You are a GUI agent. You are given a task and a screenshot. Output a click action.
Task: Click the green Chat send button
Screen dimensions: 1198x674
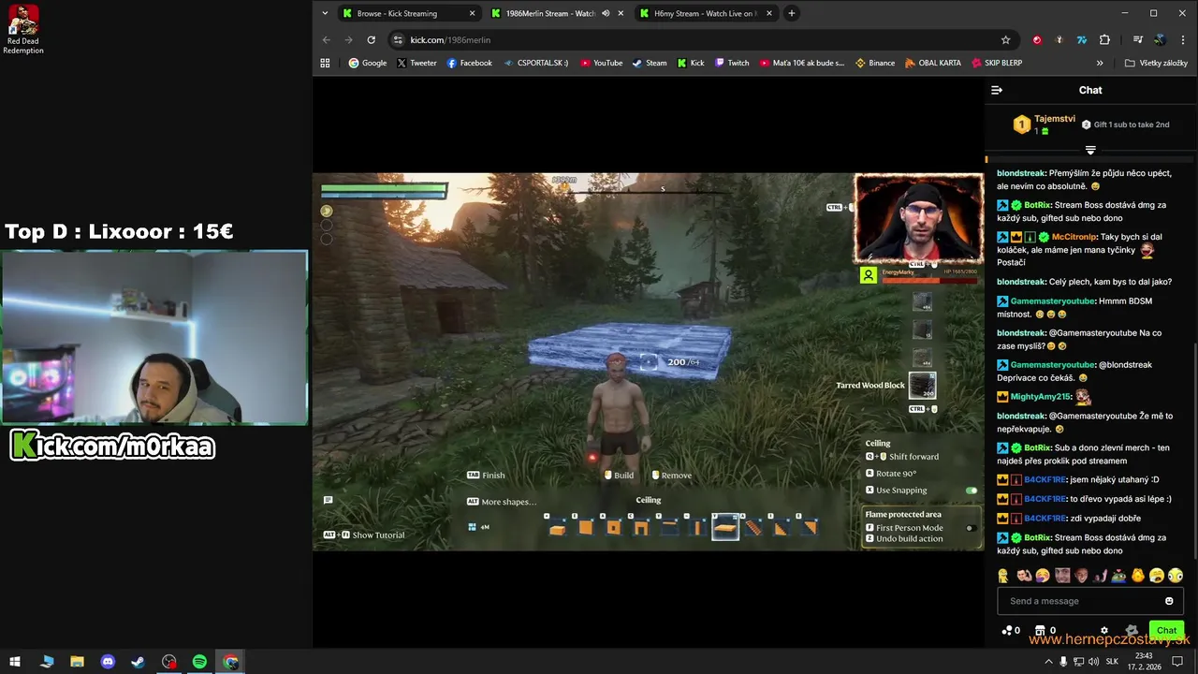(x=1166, y=631)
